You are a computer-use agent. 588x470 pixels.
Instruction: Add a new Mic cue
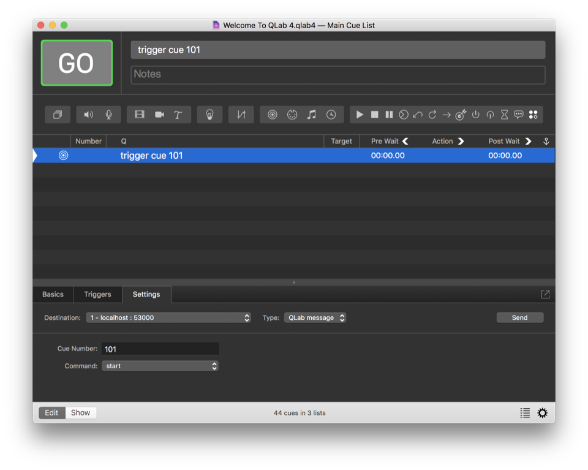(108, 115)
